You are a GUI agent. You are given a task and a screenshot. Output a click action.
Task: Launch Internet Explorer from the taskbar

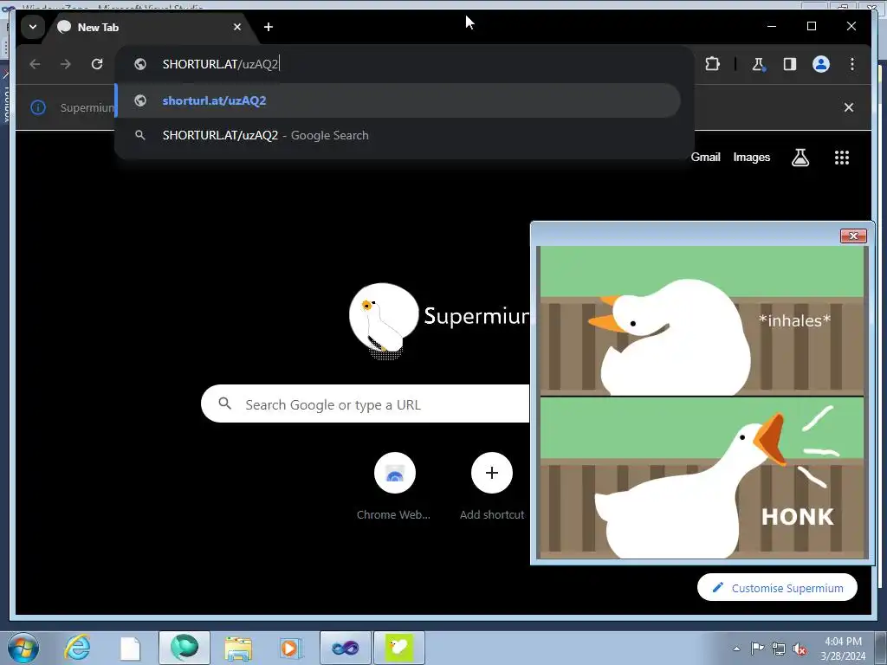point(77,648)
